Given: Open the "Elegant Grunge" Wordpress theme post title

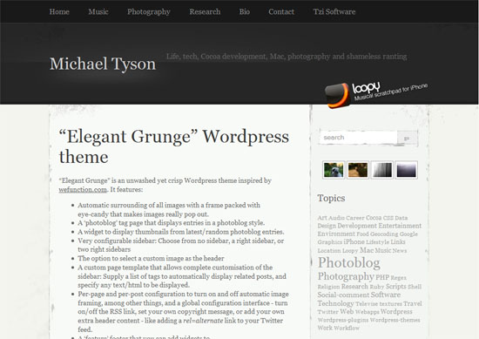Looking at the screenshot, I should pyautogui.click(x=174, y=146).
